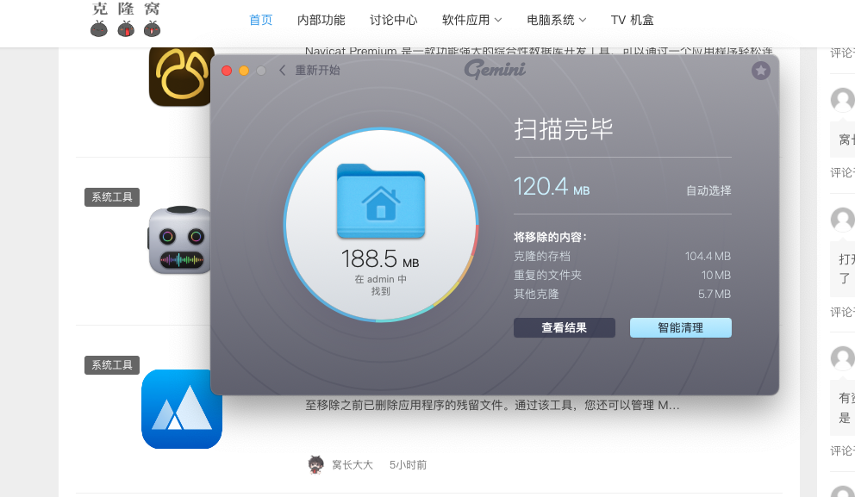Click the 智能清理 button

tap(681, 327)
